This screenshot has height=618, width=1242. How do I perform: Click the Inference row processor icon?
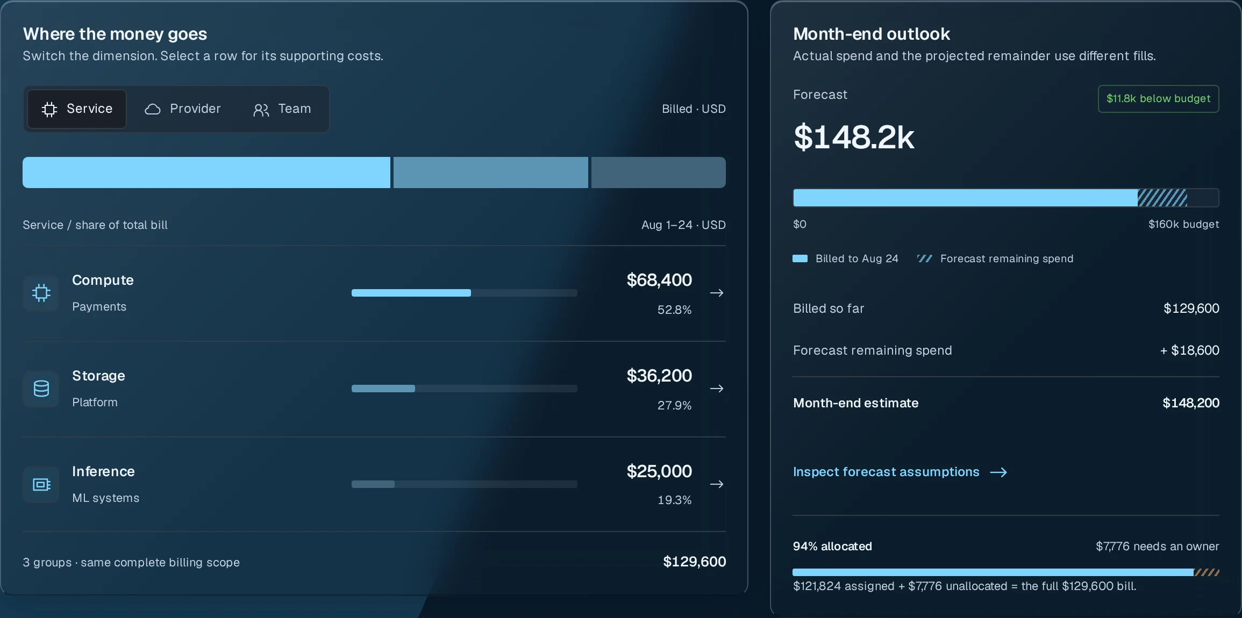(x=41, y=484)
